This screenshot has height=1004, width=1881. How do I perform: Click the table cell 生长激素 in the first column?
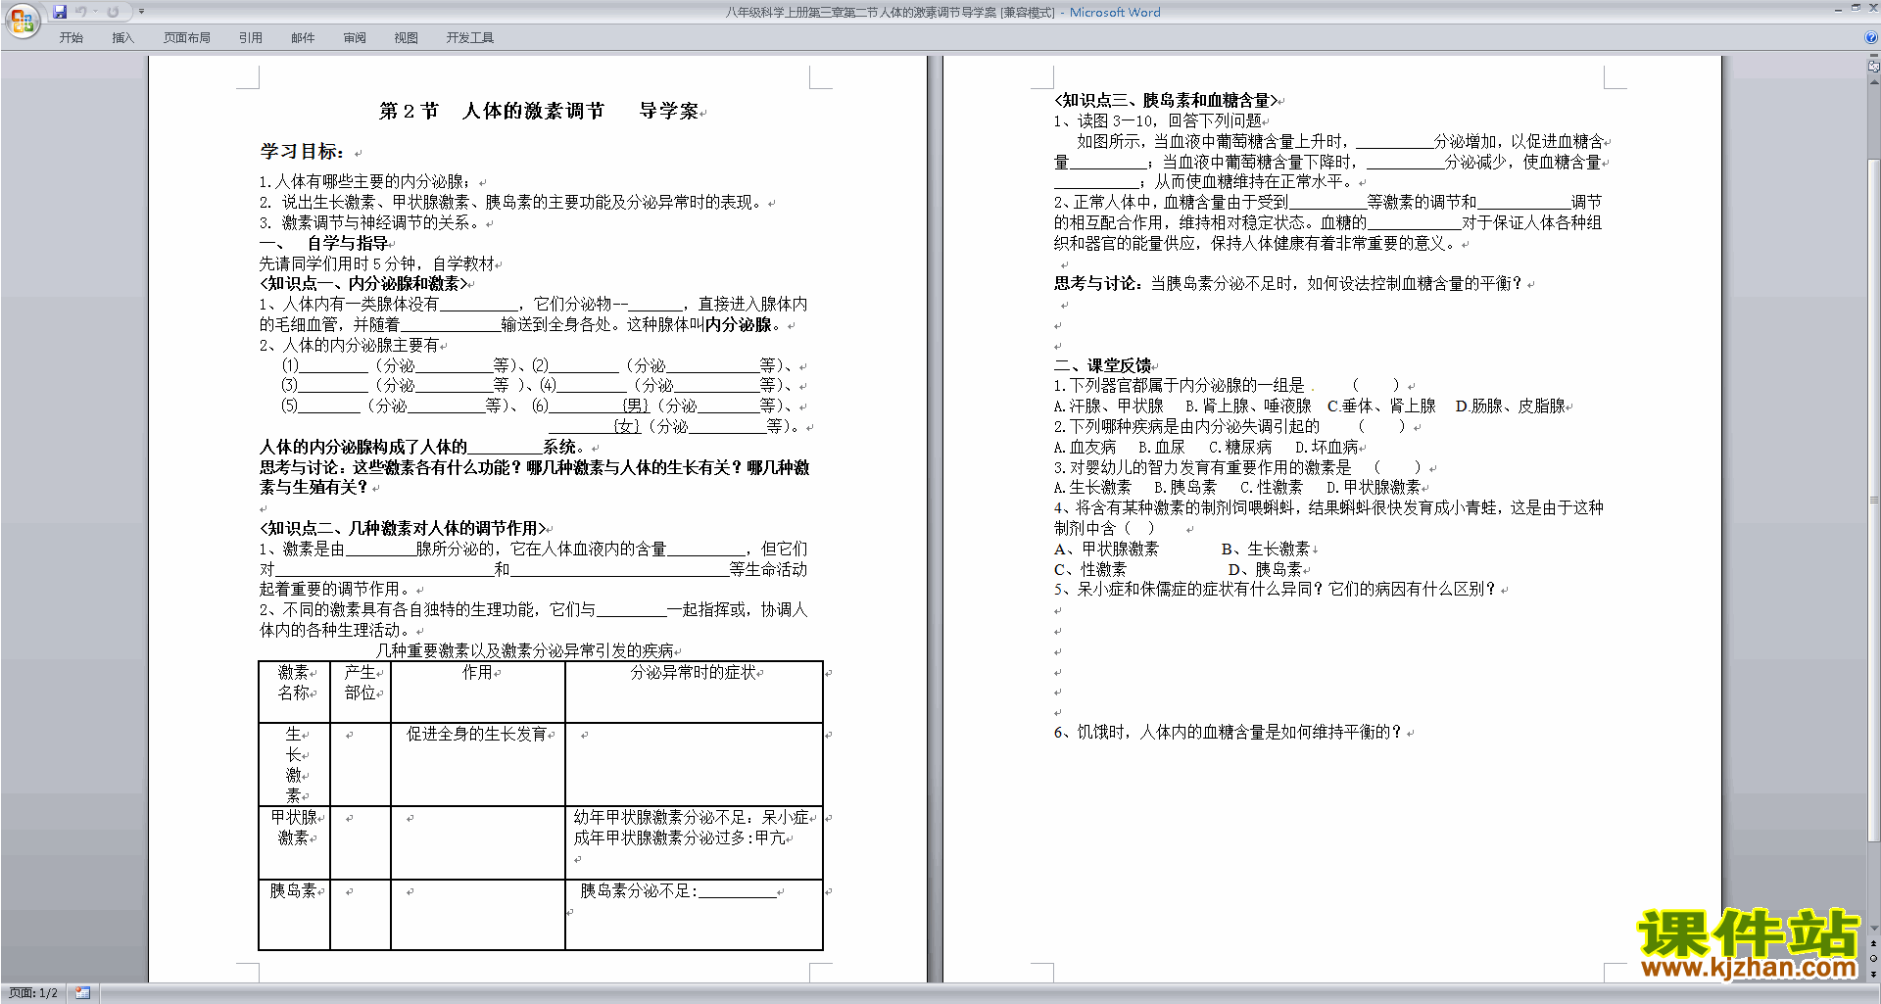(x=294, y=765)
